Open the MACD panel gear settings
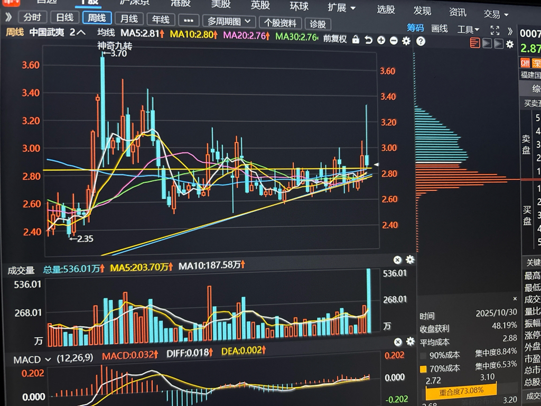Screen dimensions: 541x406 (x=410, y=342)
